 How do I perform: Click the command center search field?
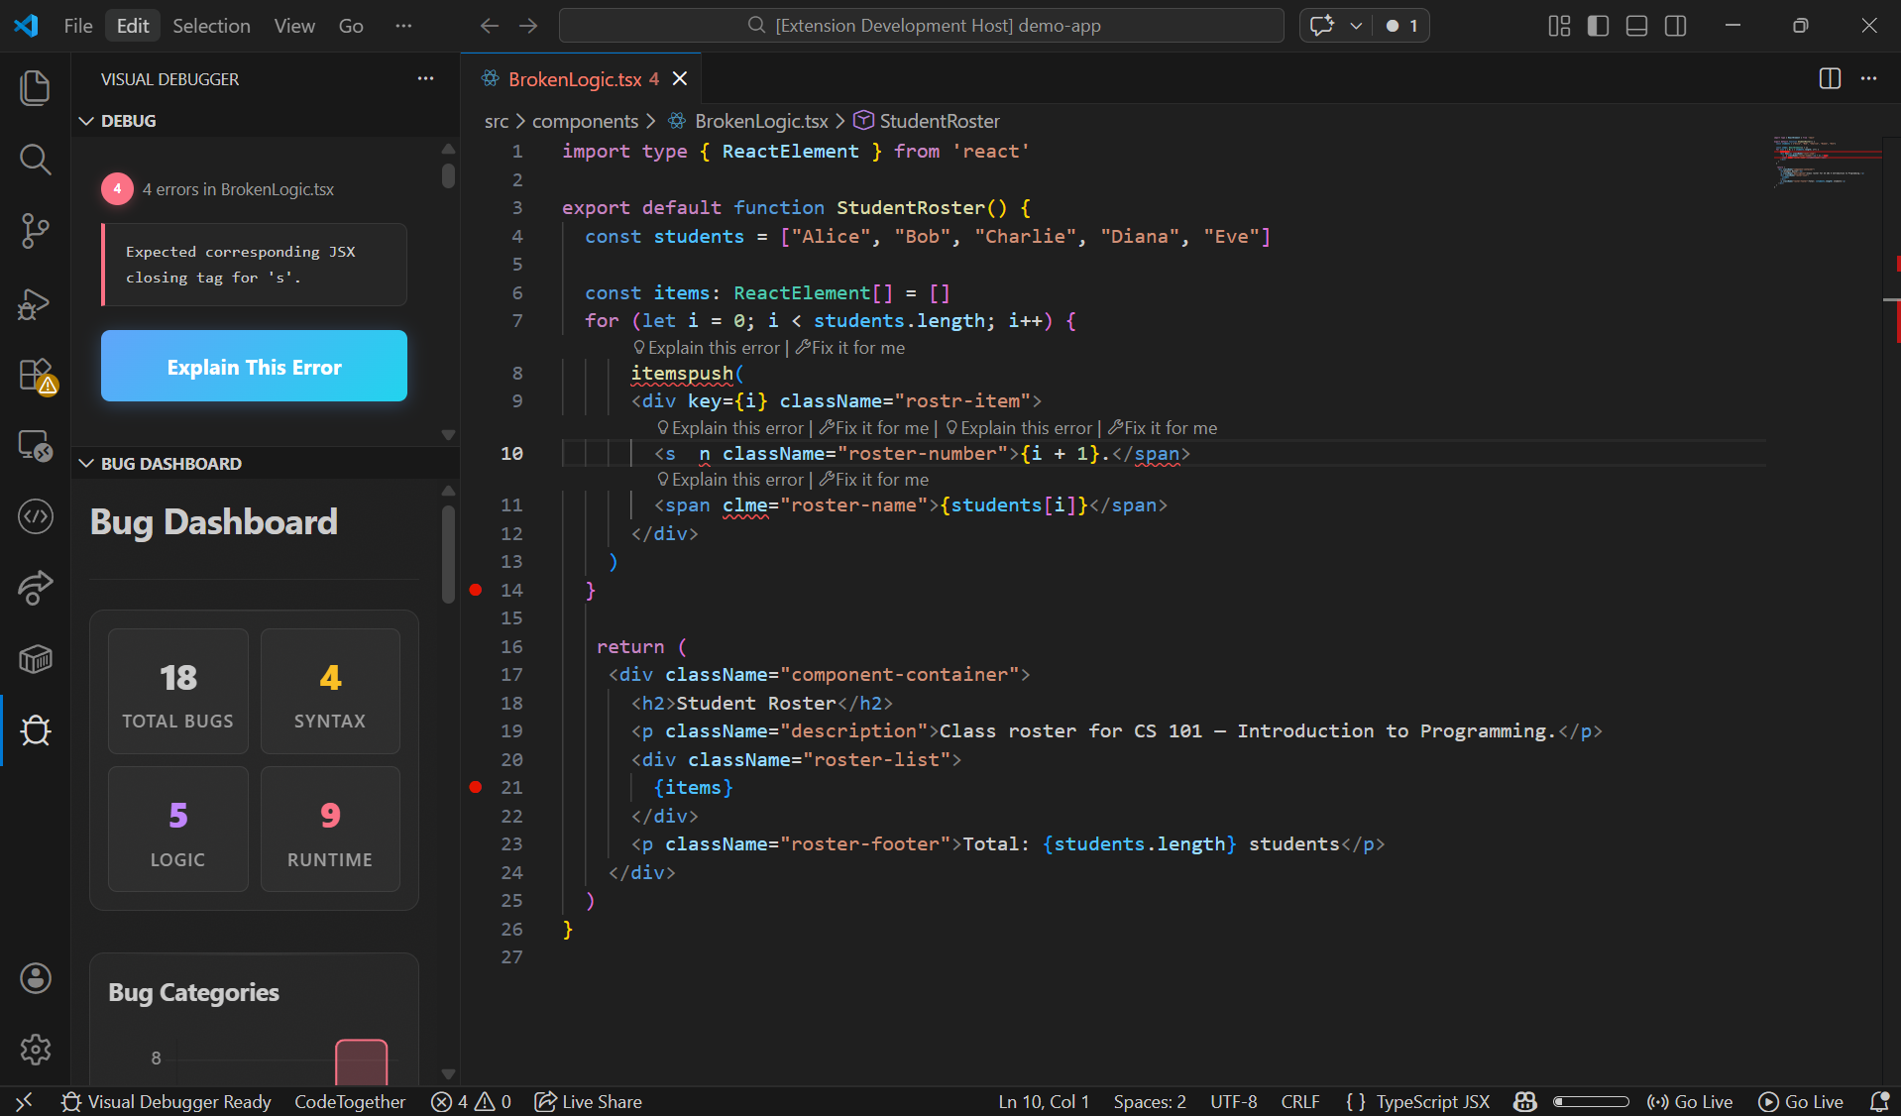pos(922,26)
